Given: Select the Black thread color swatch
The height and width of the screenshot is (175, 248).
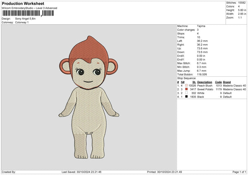Looking at the screenshot, I should tap(187, 97).
